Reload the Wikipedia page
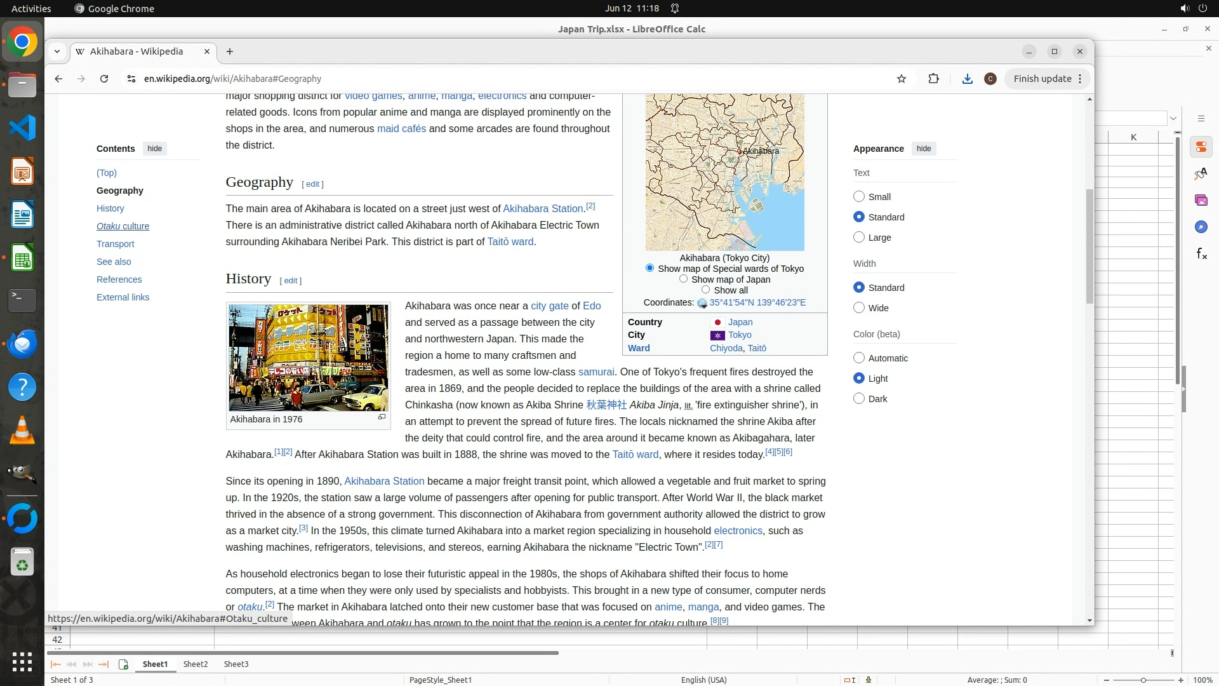This screenshot has height=686, width=1219. pyautogui.click(x=104, y=79)
